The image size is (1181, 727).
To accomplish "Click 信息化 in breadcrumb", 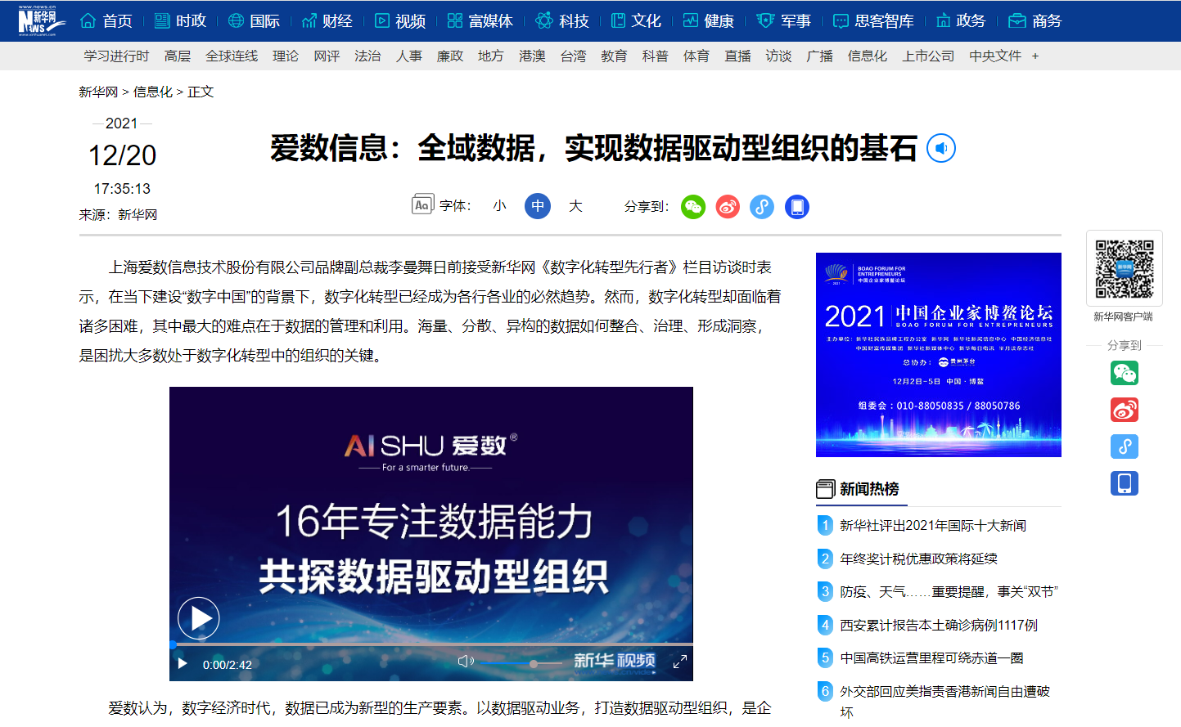I will point(153,92).
